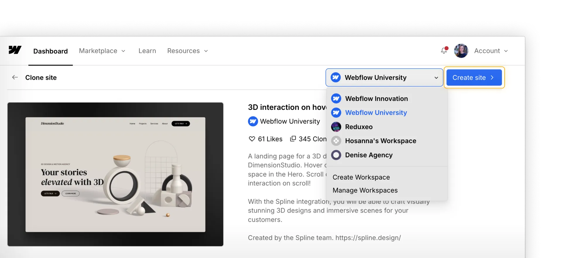
Task: Click the 3D interaction on hover title
Action: (x=287, y=107)
